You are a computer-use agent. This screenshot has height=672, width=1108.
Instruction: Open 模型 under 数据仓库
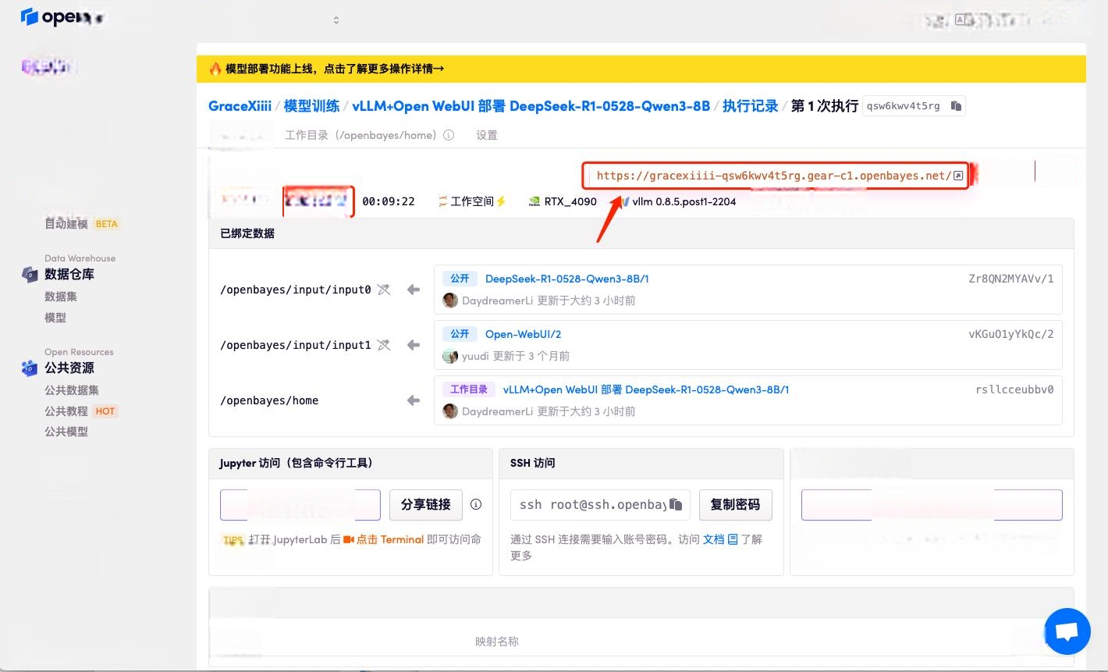click(55, 318)
